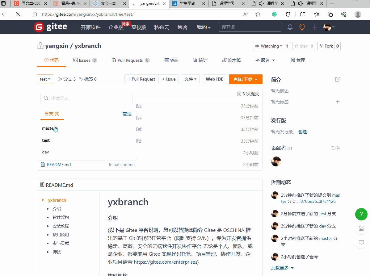Open the Pull Requests tab
Image resolution: width=370 pixels, height=276 pixels.
coord(131,60)
